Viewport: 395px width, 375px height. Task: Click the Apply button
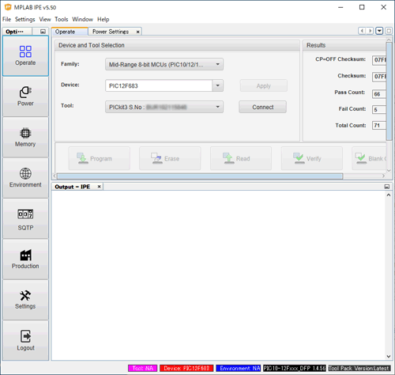coord(263,85)
